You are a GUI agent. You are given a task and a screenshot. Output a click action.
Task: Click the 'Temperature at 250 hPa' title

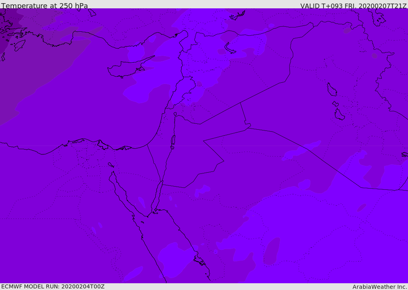(x=45, y=6)
